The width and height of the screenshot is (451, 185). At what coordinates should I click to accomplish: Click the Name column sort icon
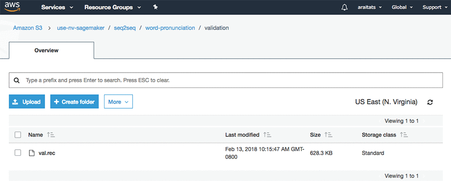coord(51,135)
